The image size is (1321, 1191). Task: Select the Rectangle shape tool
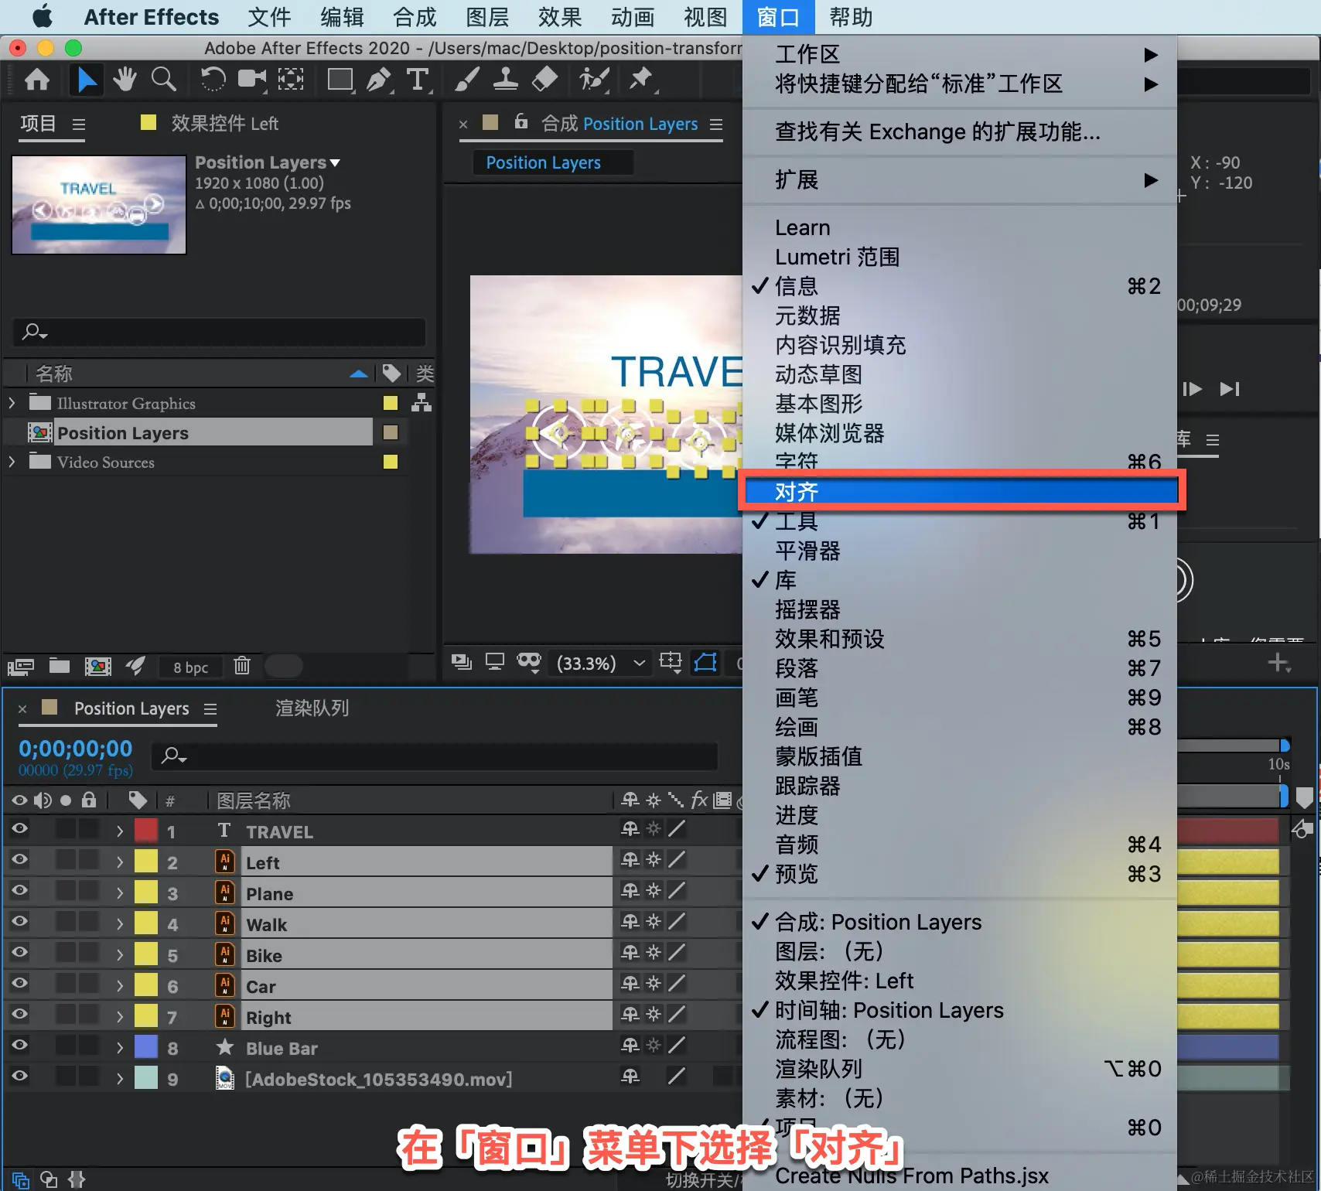pos(340,79)
